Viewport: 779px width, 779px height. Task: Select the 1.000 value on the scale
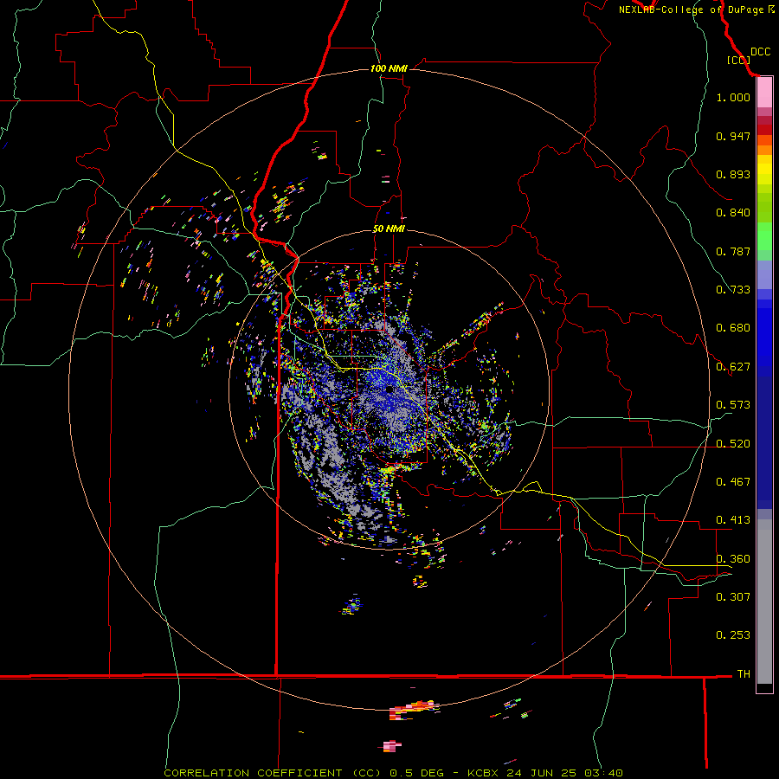point(733,97)
